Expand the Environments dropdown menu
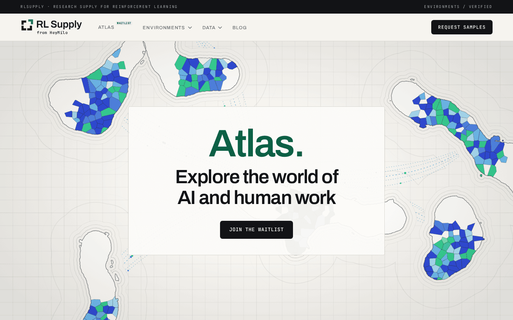Viewport: 513px width, 320px height. [168, 28]
